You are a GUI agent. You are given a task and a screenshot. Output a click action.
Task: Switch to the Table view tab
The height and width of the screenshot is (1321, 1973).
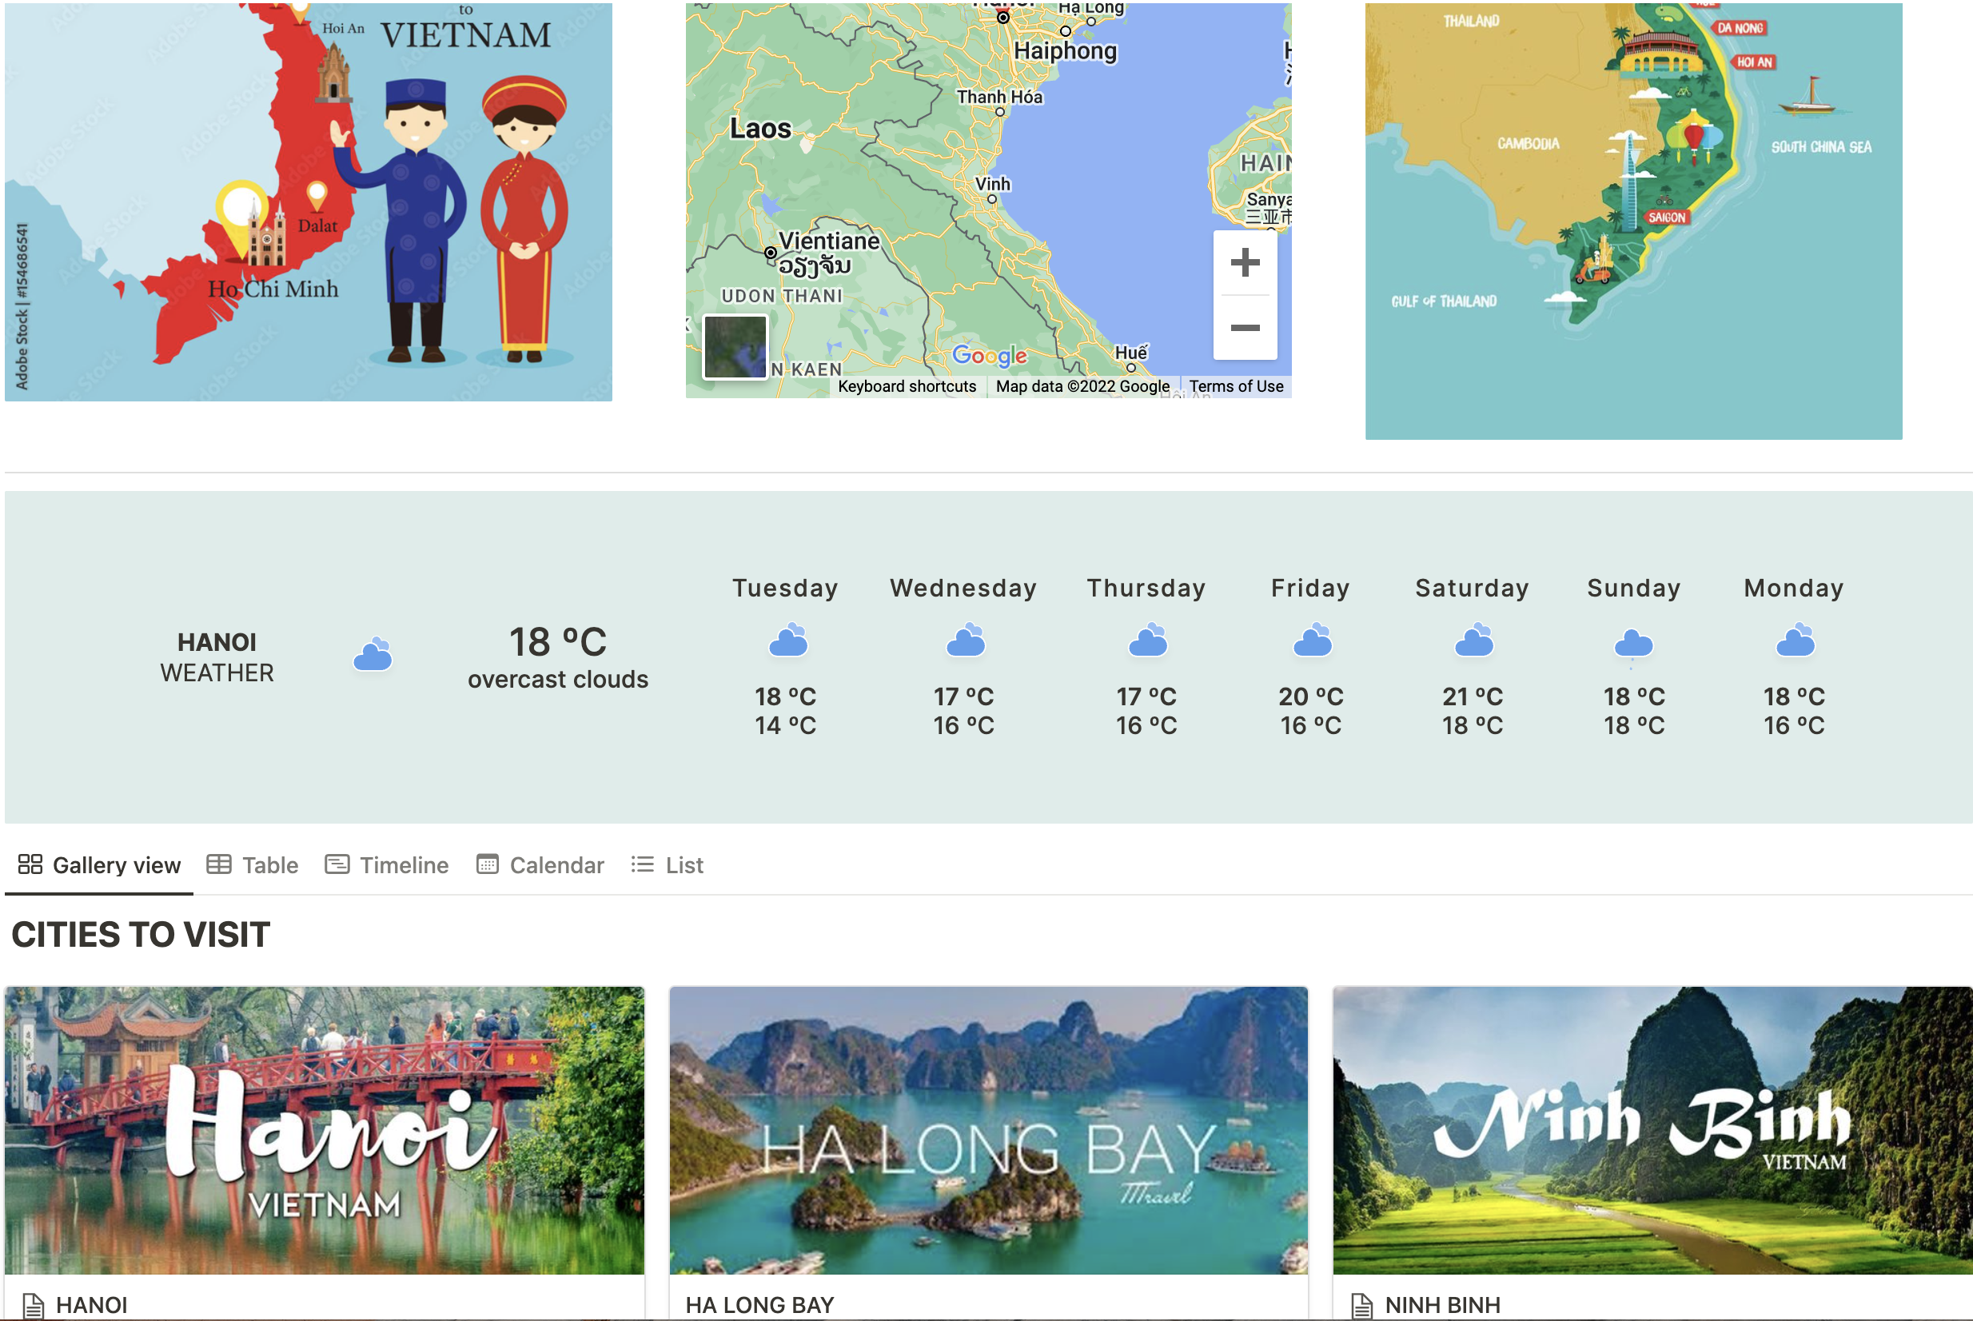tap(253, 865)
